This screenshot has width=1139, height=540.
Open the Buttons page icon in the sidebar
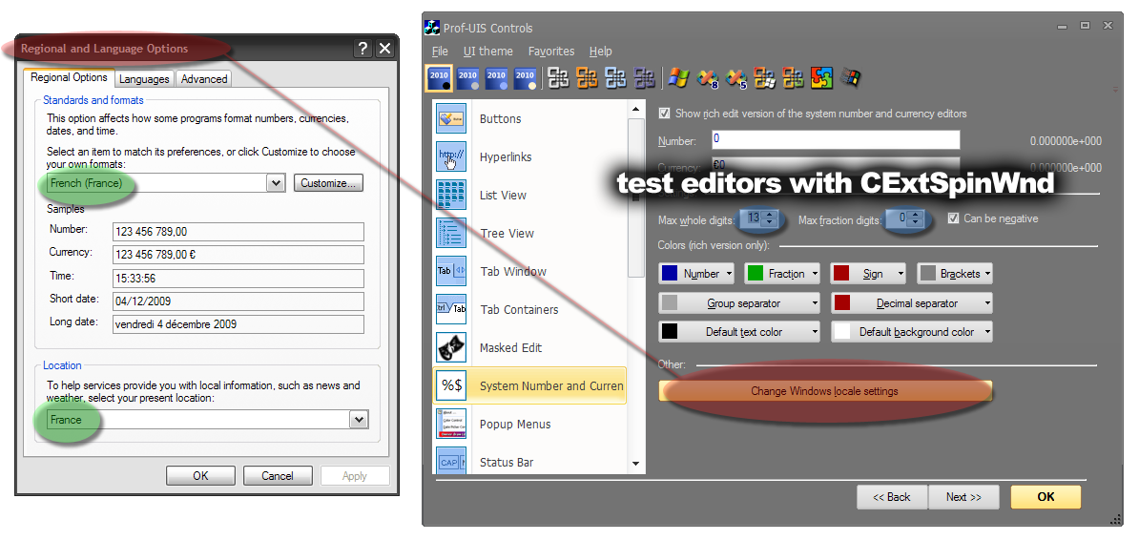click(x=451, y=118)
